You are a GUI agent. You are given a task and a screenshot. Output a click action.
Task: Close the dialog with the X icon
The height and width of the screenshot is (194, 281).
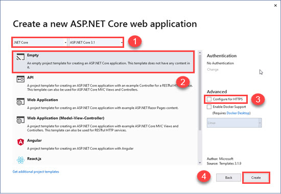[275, 6]
